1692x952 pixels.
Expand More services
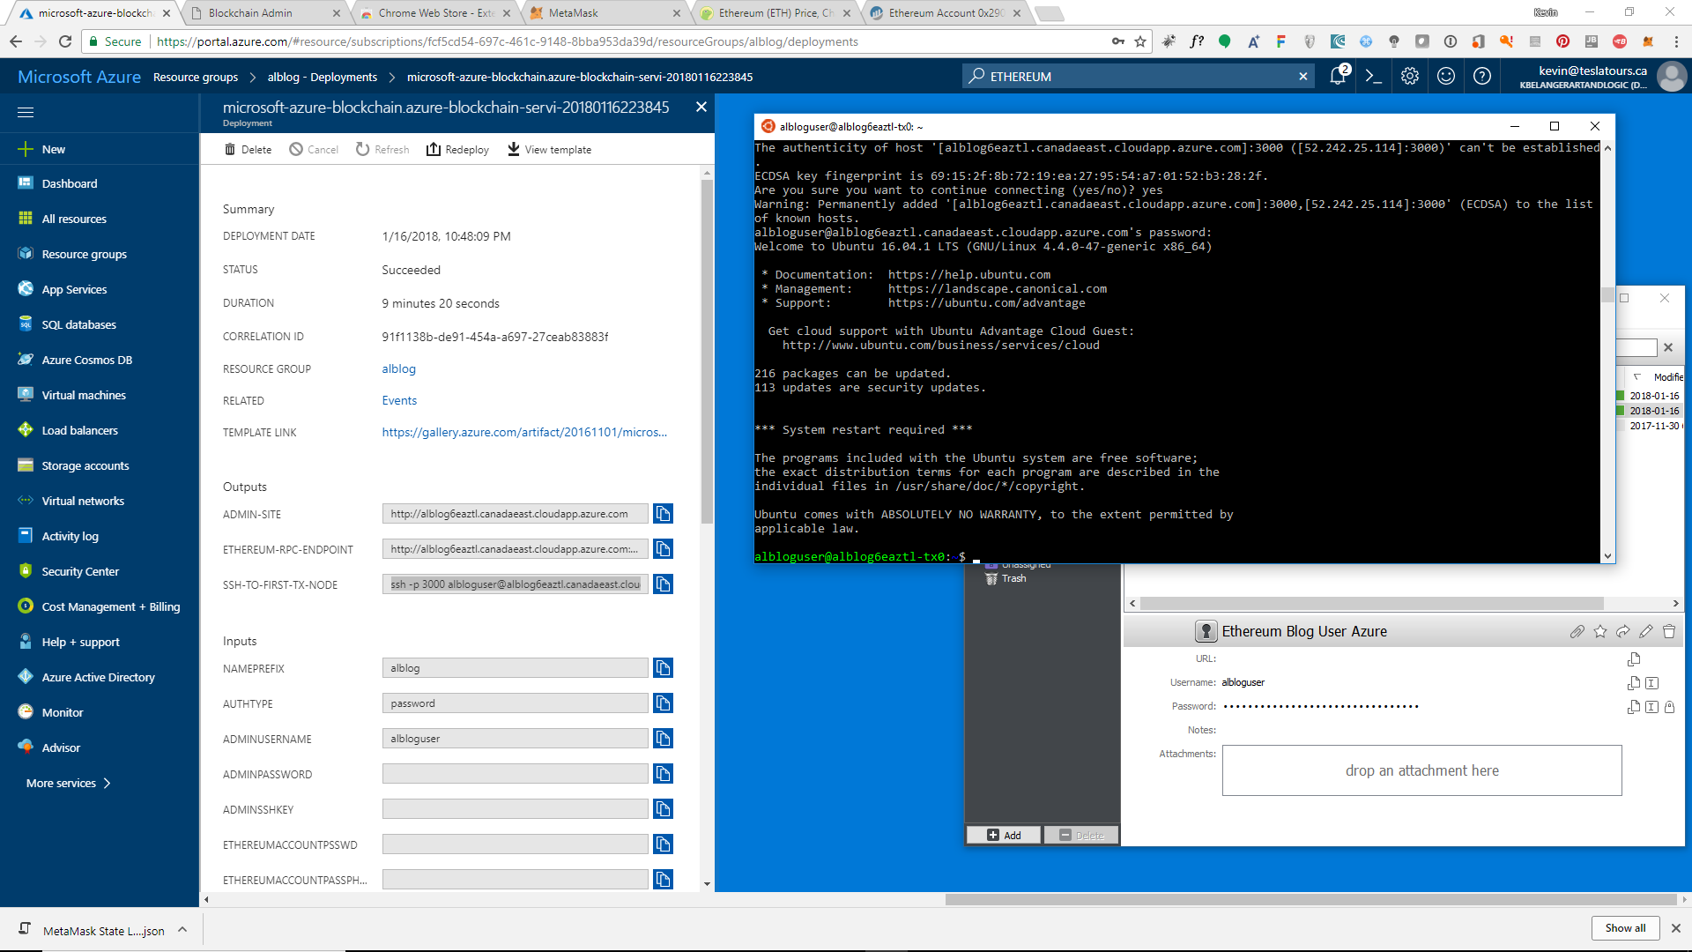click(69, 783)
